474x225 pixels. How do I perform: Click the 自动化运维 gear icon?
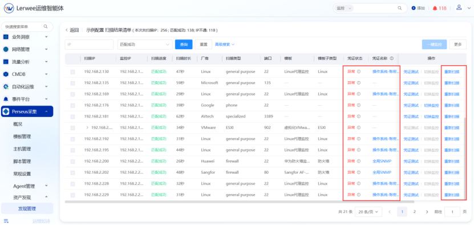(6, 87)
